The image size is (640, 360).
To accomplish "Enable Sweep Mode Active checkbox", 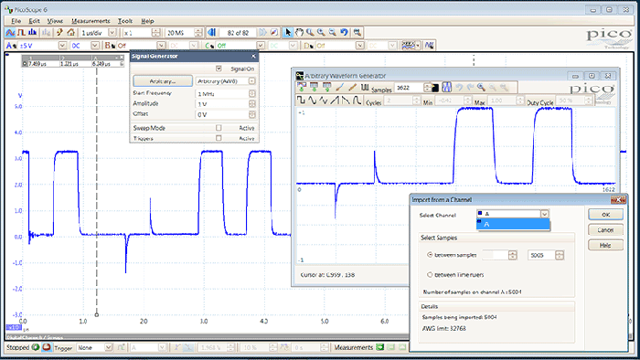I will [219, 128].
